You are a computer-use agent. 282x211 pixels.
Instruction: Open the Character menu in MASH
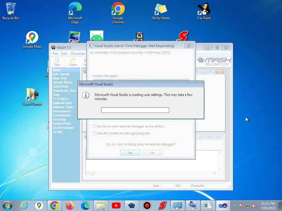[x=78, y=54]
